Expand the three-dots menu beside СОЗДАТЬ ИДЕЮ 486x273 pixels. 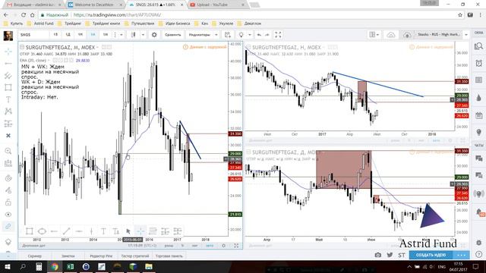(461, 255)
